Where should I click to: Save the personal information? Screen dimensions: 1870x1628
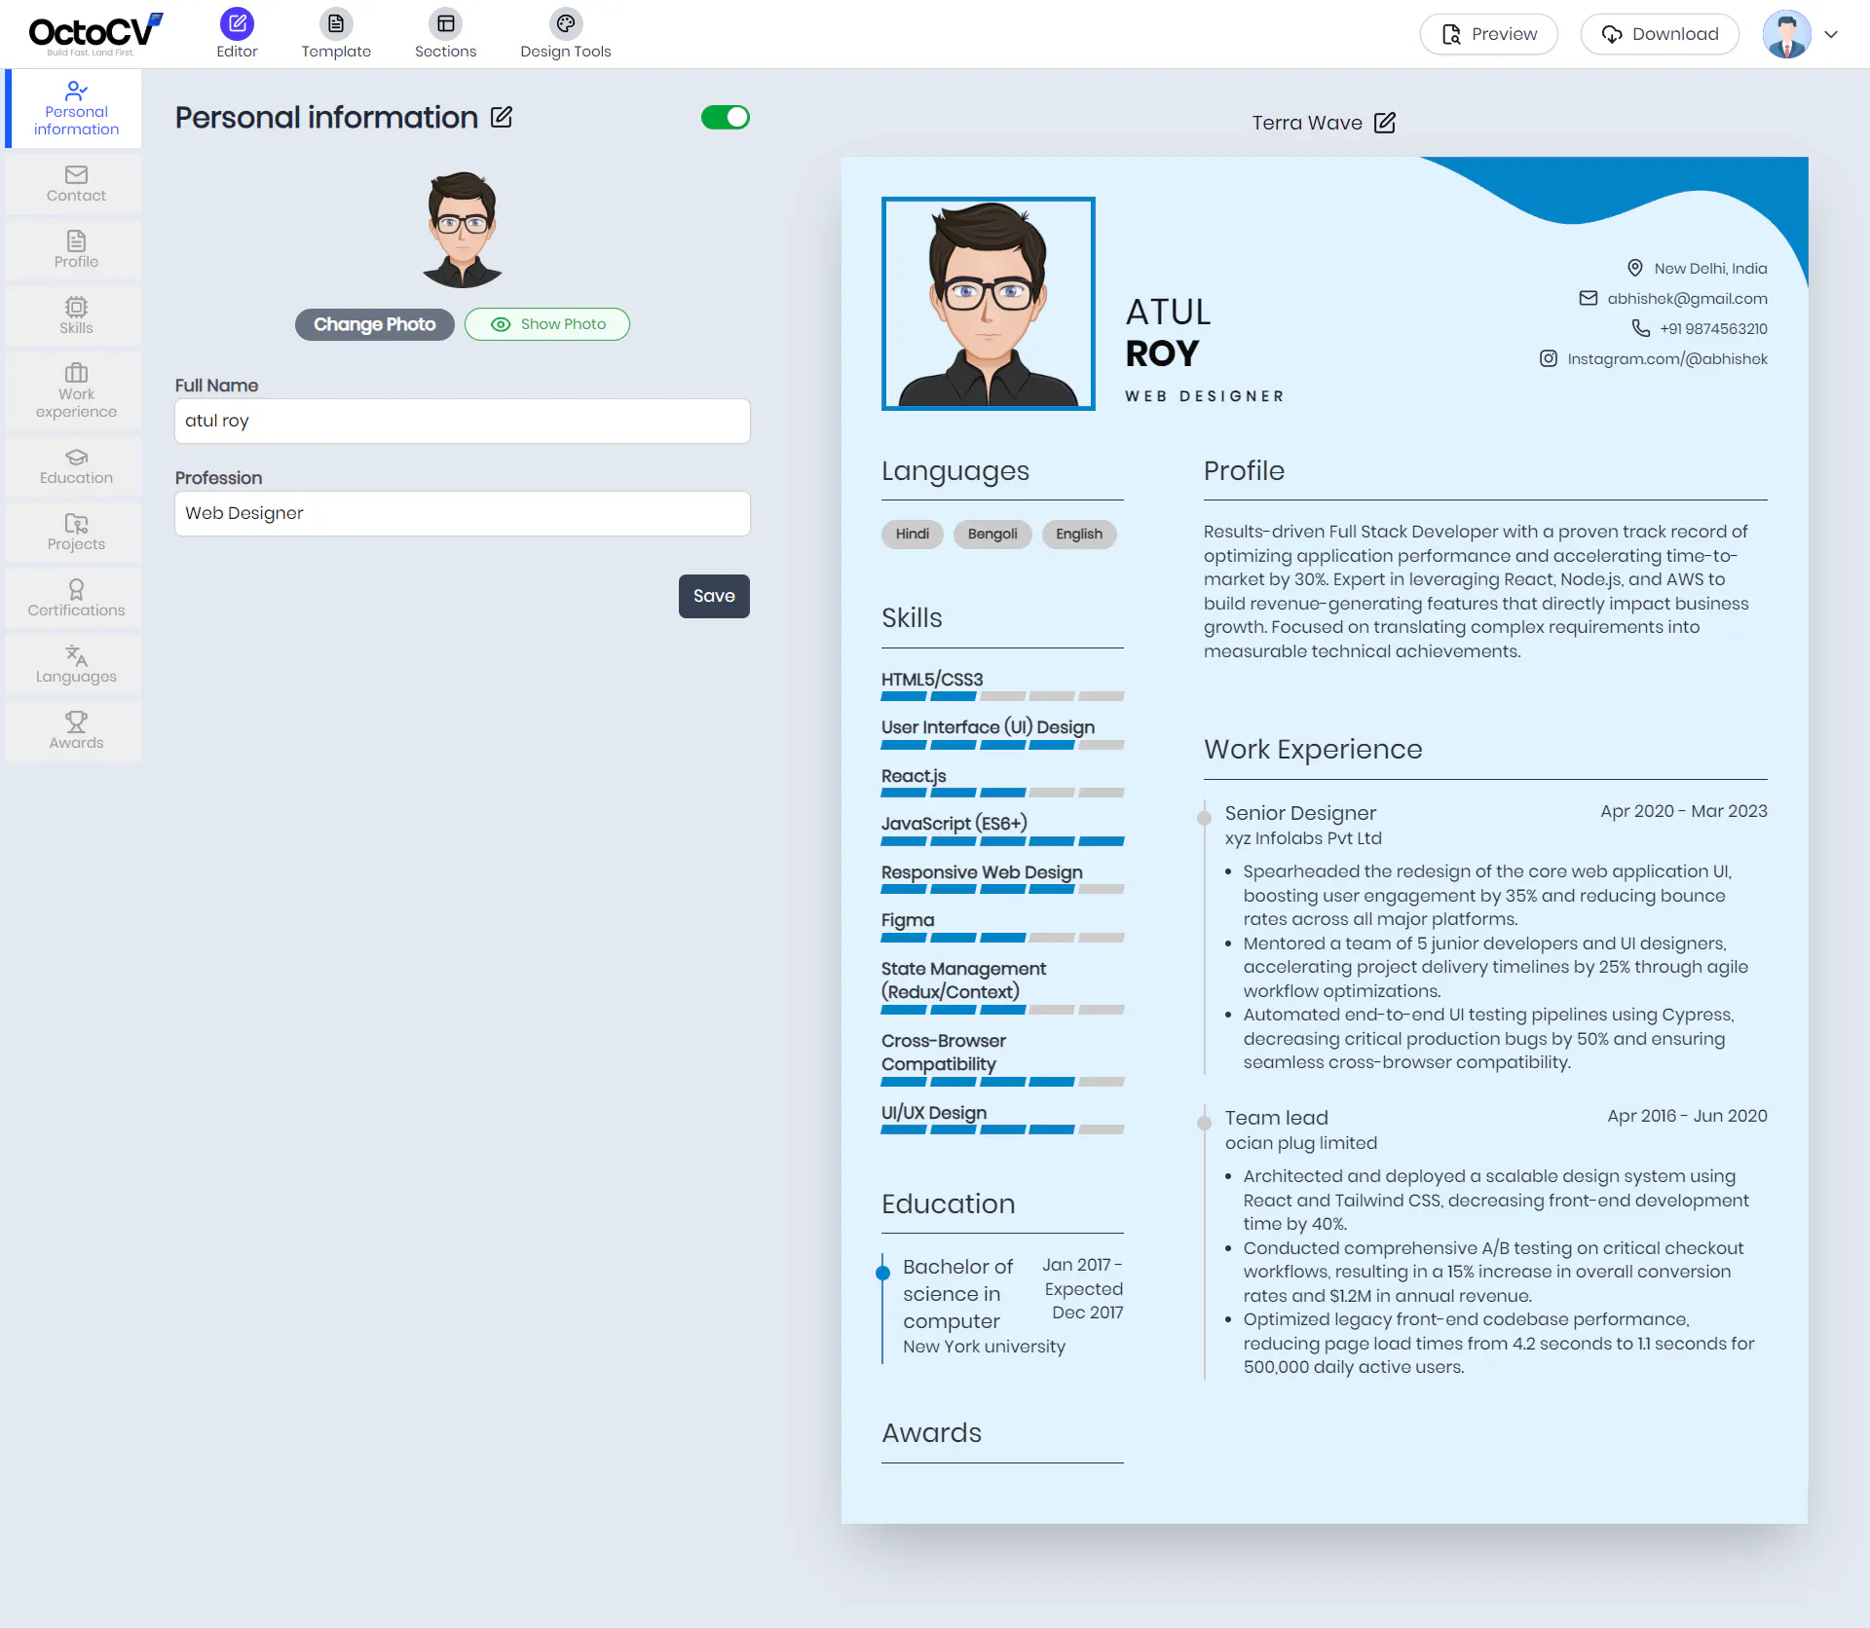pyautogui.click(x=714, y=596)
